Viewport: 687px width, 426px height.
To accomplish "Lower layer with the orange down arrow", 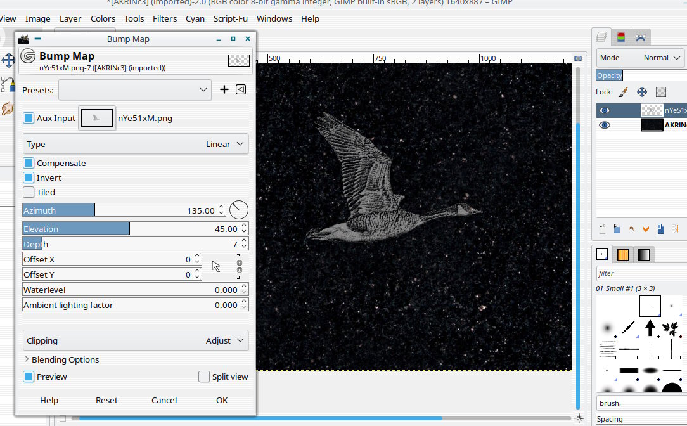I will (x=646, y=229).
